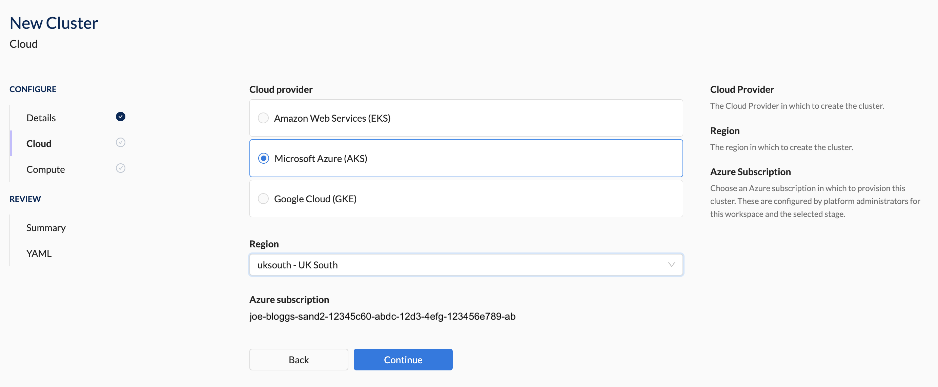Viewport: 938px width, 387px height.
Task: Click the Azure subscription help paragraph
Action: pos(815,201)
